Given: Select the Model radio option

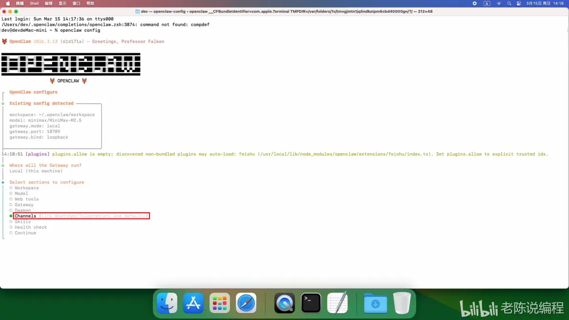Looking at the screenshot, I should click(11, 194).
